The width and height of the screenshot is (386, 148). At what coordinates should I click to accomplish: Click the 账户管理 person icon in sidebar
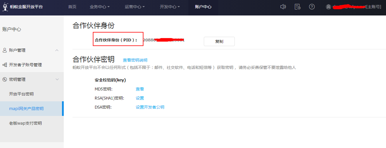(x=5, y=50)
